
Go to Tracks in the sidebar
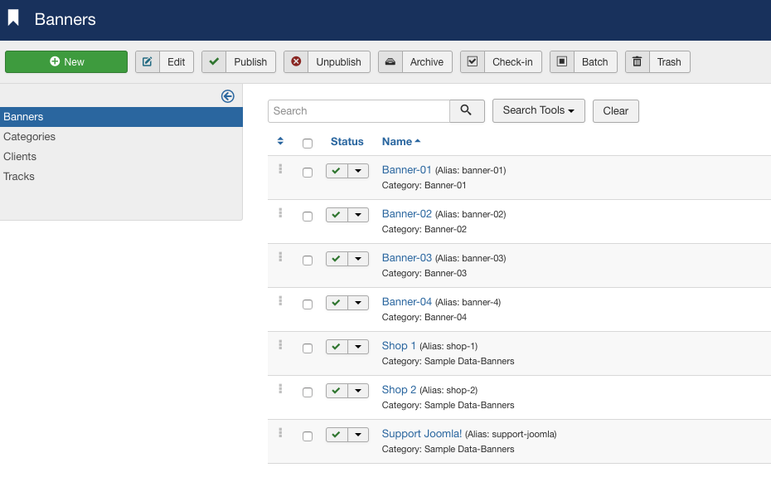click(19, 177)
